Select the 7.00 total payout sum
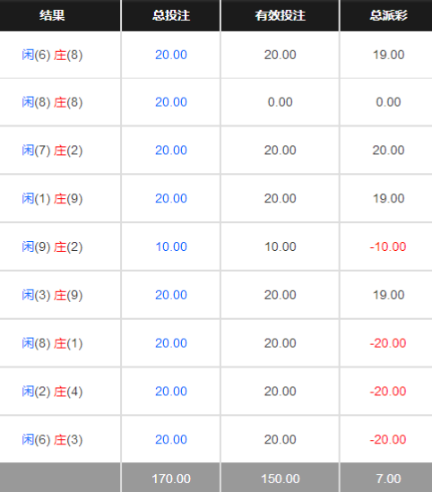 pos(388,479)
